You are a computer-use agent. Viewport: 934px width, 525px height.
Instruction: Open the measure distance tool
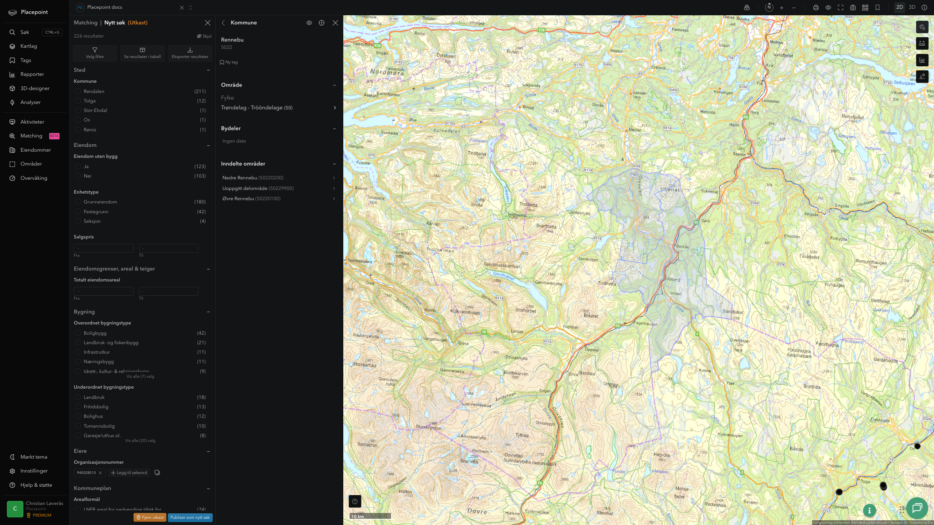[x=922, y=43]
